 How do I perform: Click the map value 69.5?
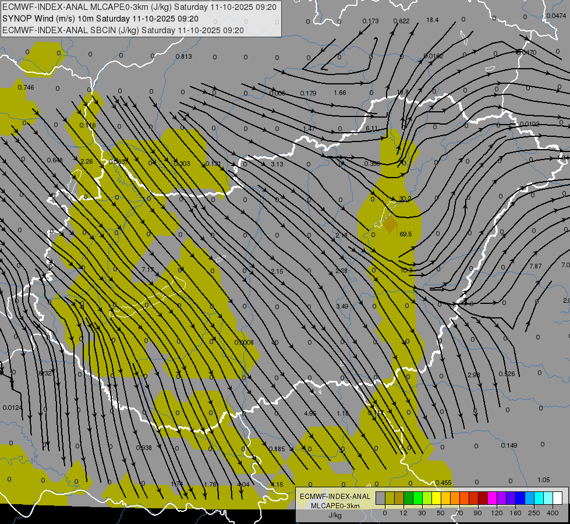406,234
